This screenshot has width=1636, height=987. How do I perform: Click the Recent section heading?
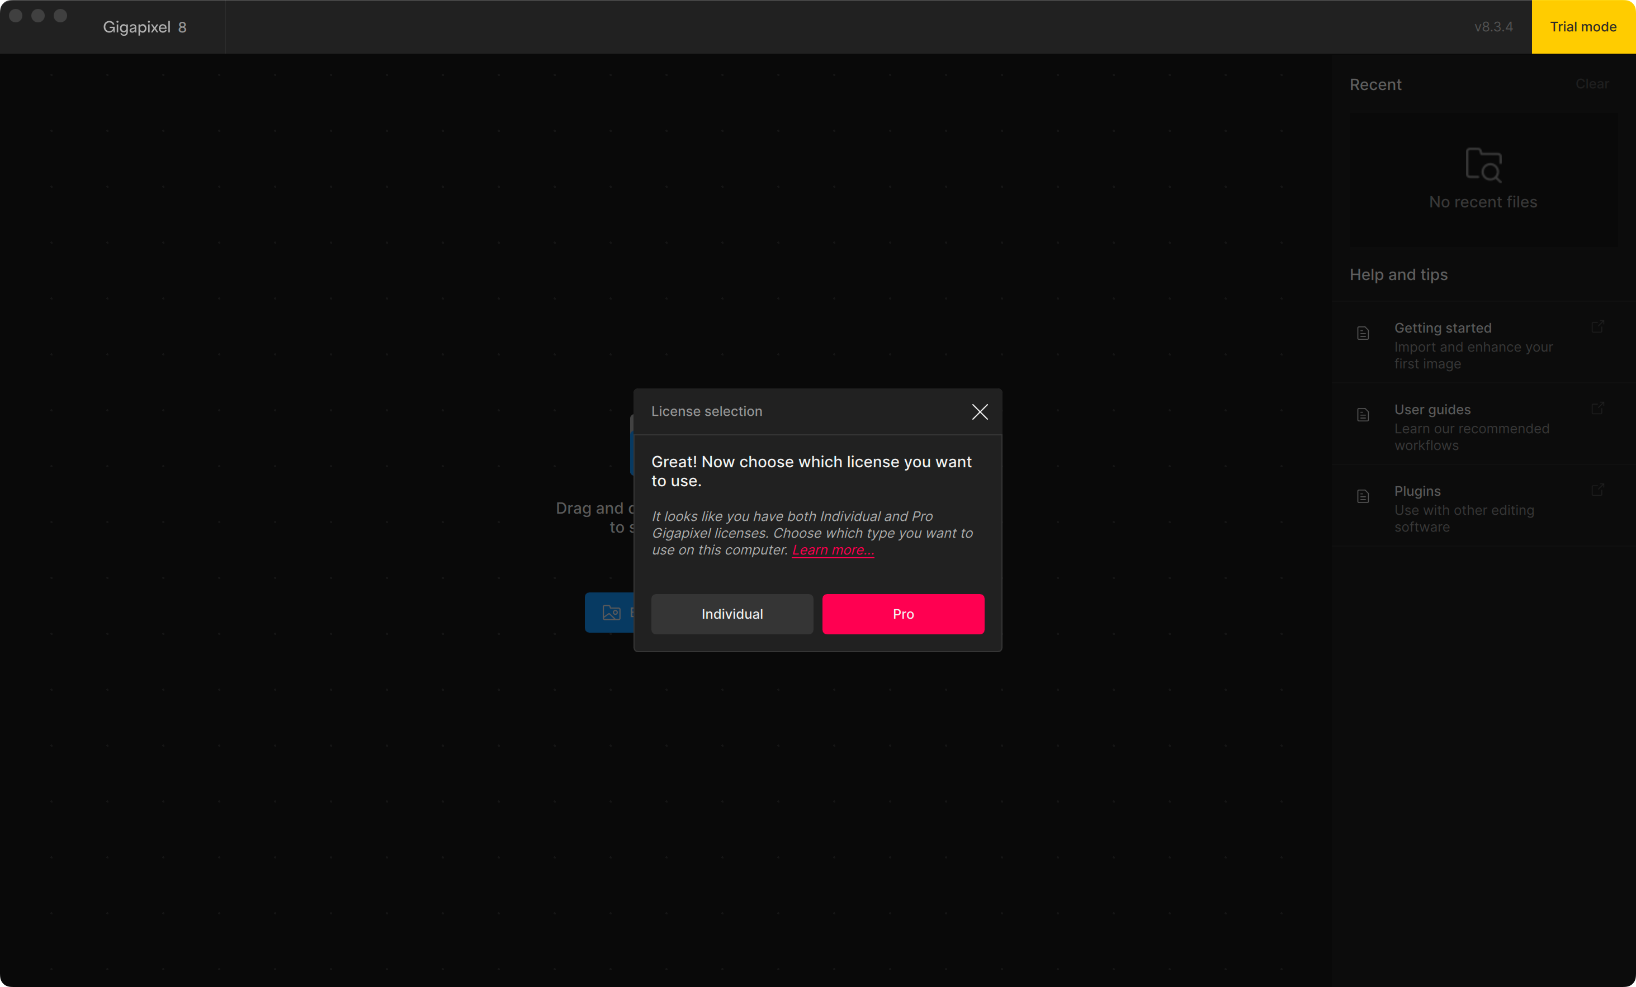[1375, 85]
